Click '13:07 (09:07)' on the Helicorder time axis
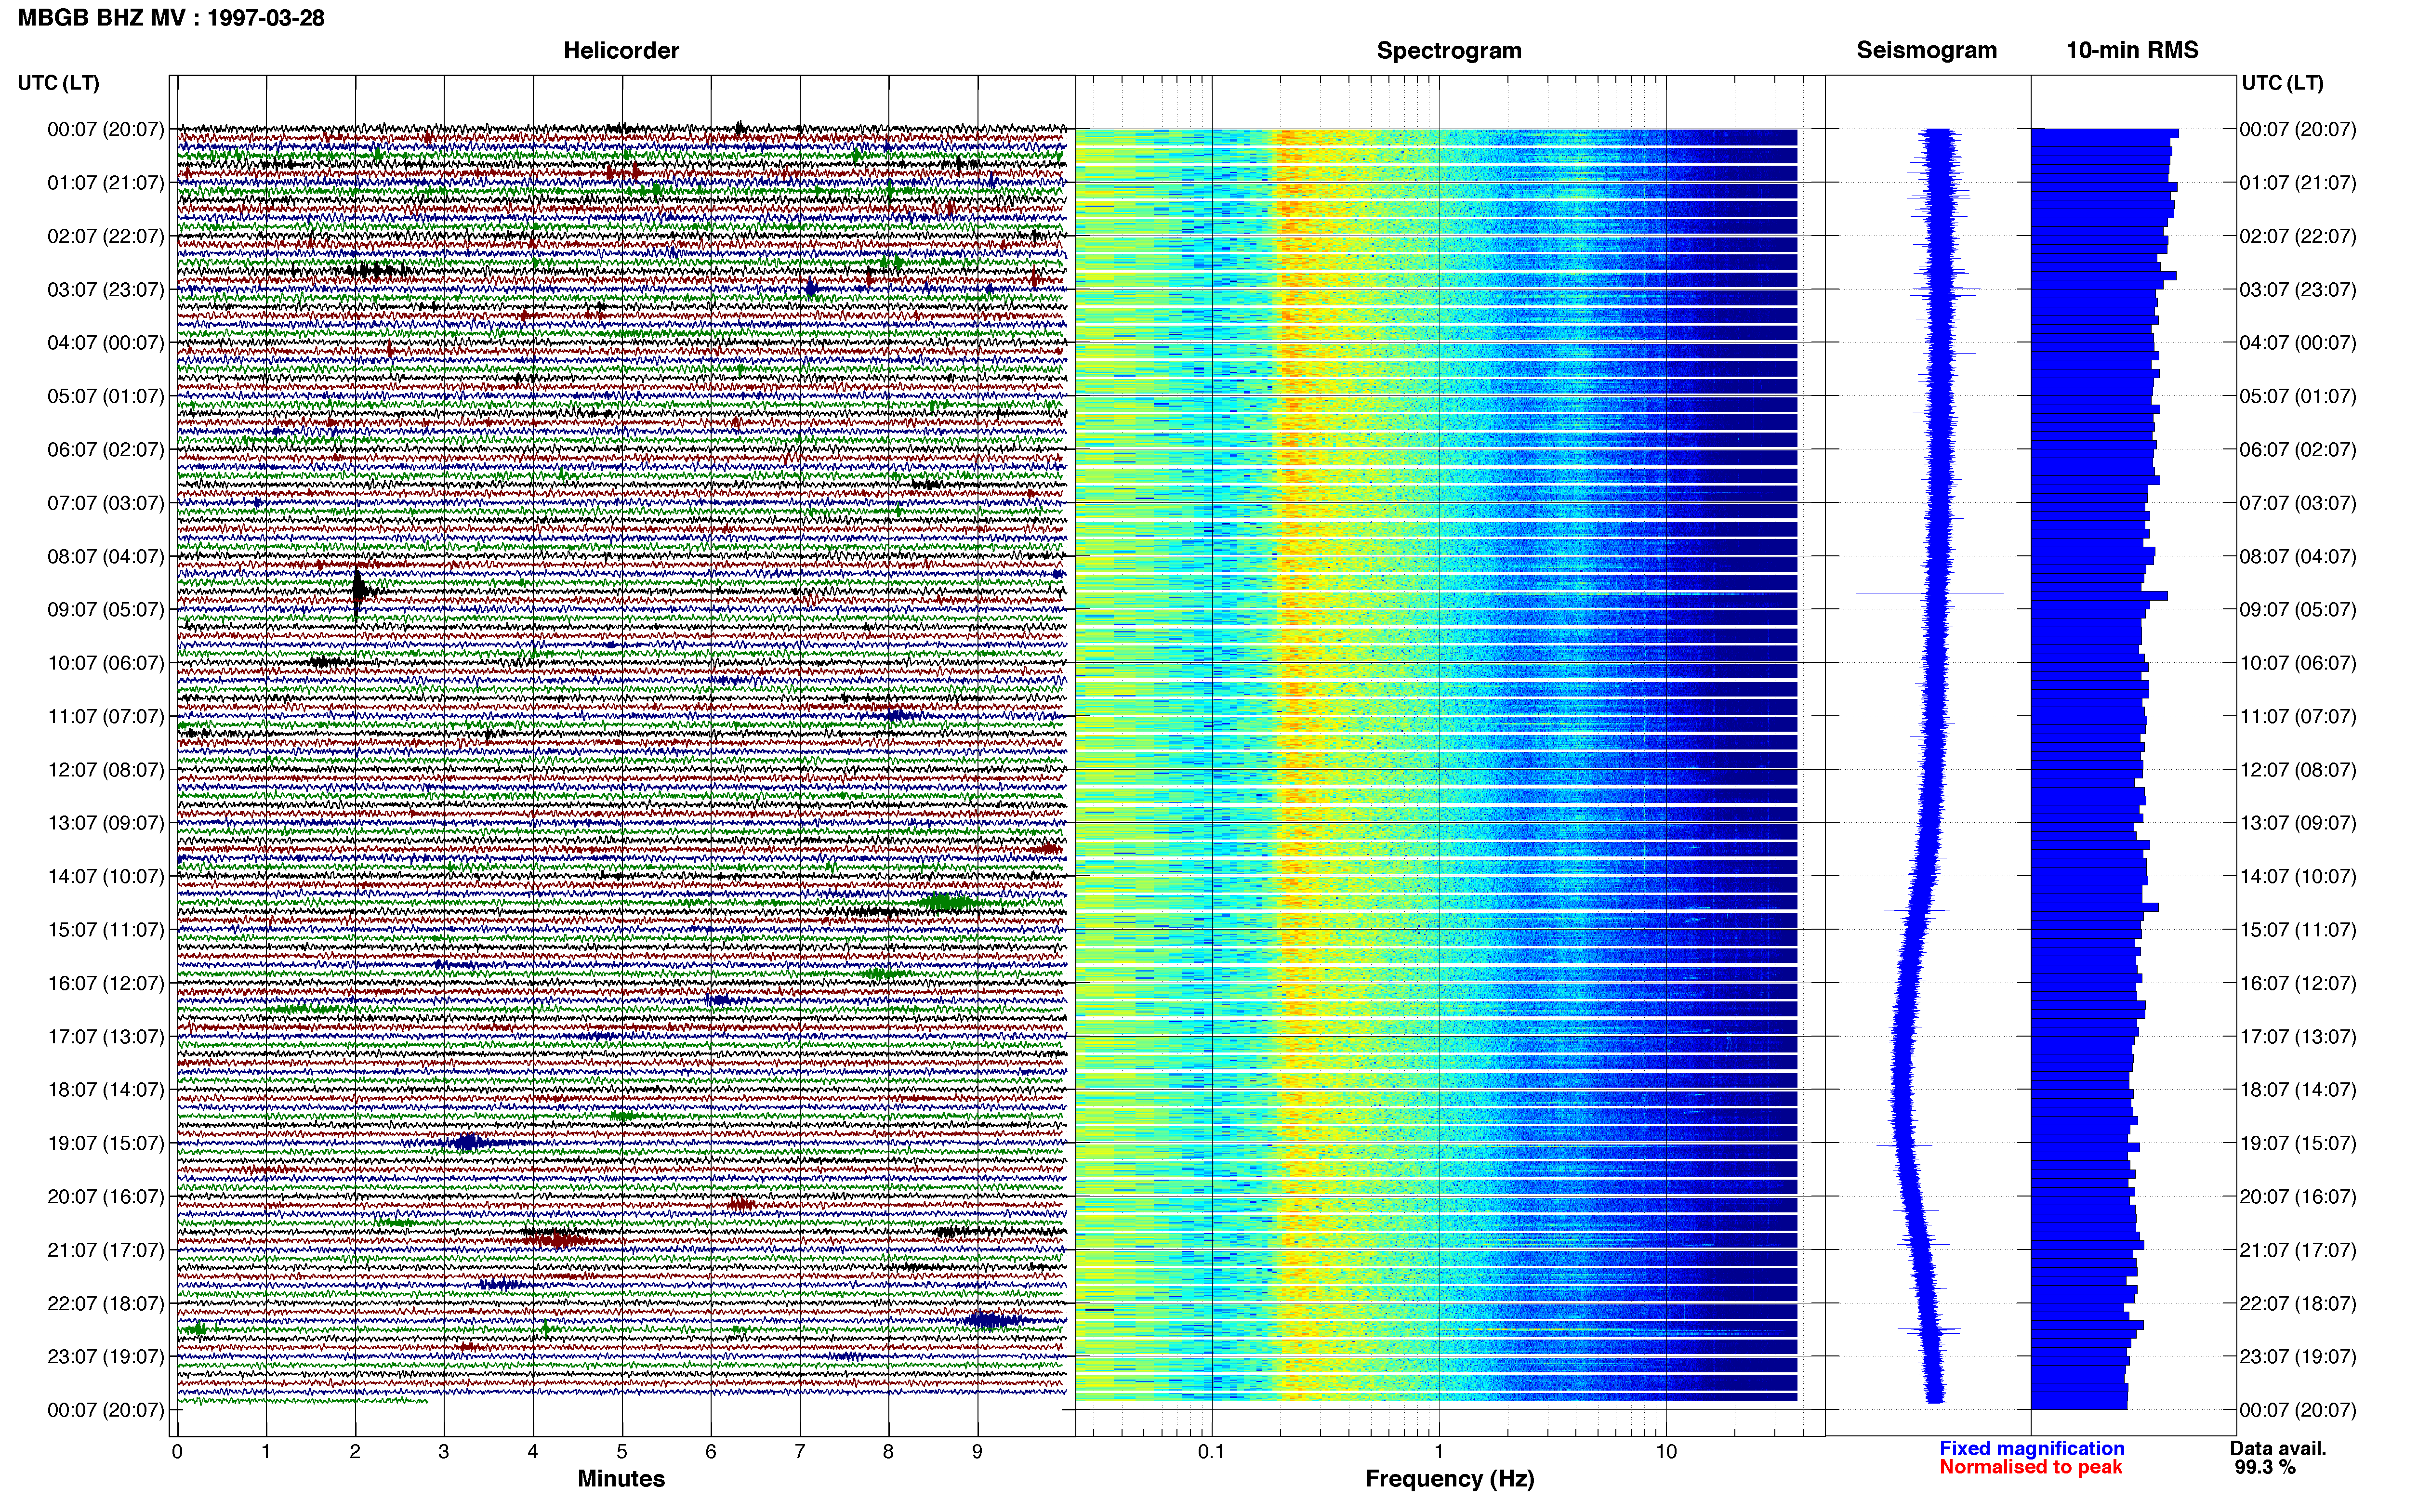The height and width of the screenshot is (1512, 2418). tap(105, 823)
